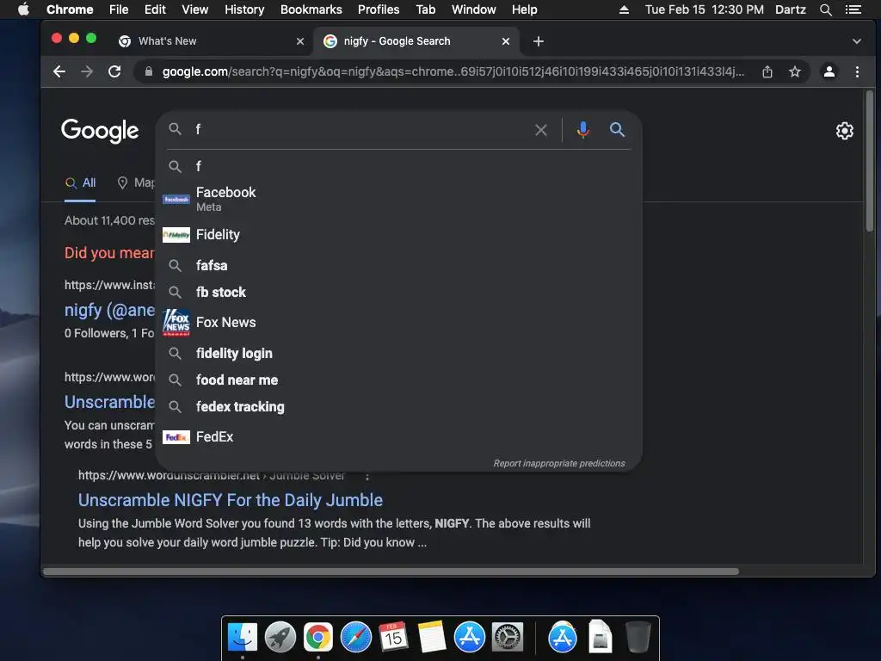Submit search with blue magnifier icon
881x661 pixels.
pyautogui.click(x=617, y=130)
